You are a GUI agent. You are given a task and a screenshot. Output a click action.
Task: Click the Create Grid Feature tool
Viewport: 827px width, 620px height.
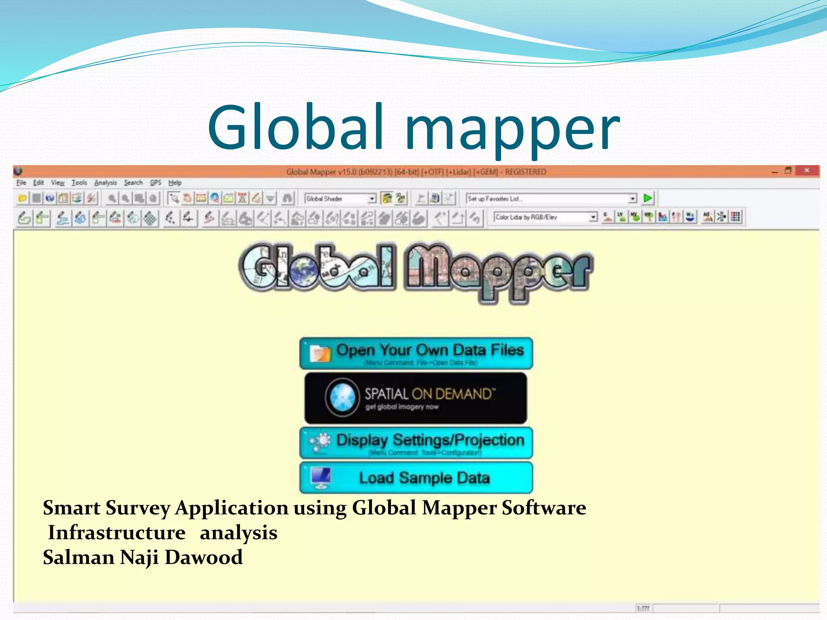(150, 218)
